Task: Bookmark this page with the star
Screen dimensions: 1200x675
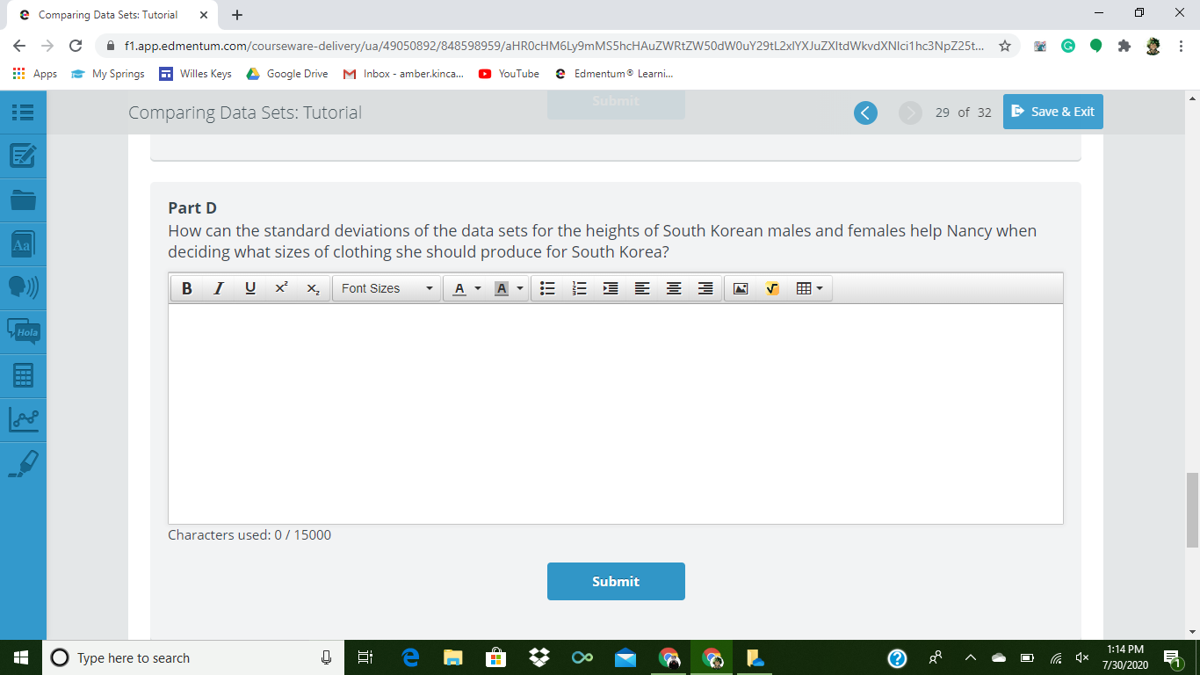Action: pyautogui.click(x=1005, y=46)
